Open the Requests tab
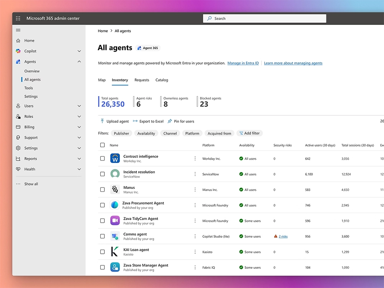This screenshot has width=384, height=288. (x=142, y=80)
